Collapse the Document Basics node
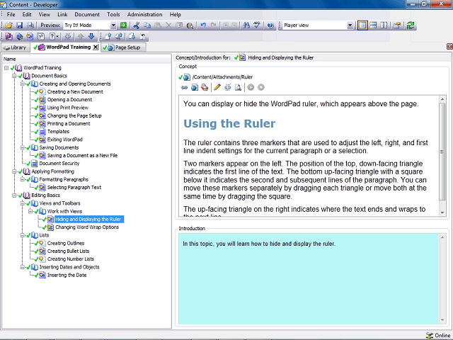This screenshot has width=453, height=340. 14,76
